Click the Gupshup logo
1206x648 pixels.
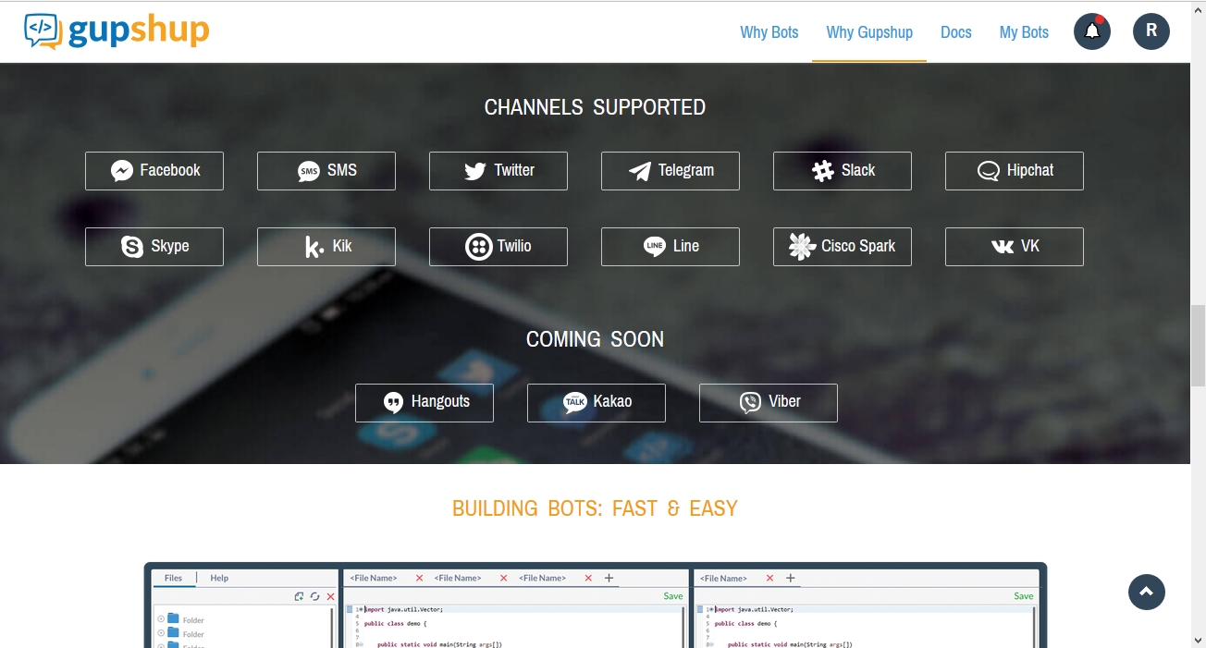click(x=117, y=31)
